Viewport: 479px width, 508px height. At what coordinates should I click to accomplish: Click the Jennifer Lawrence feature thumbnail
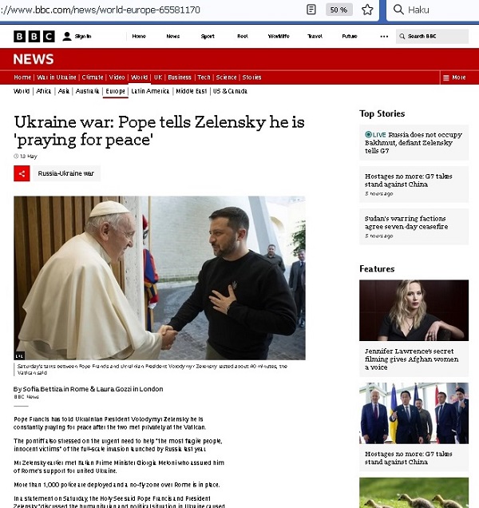(x=414, y=310)
